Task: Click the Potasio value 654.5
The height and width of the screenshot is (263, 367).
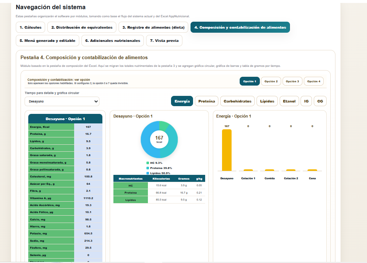Action: 88,234
